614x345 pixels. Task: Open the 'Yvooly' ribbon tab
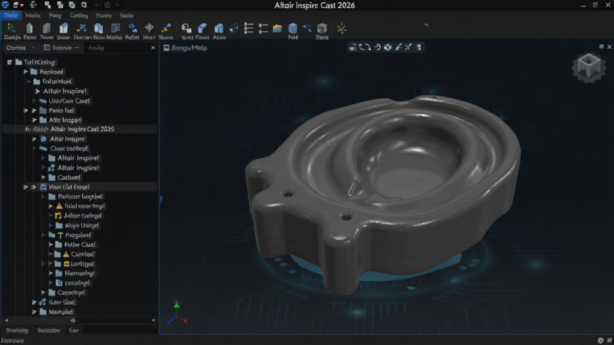point(104,15)
